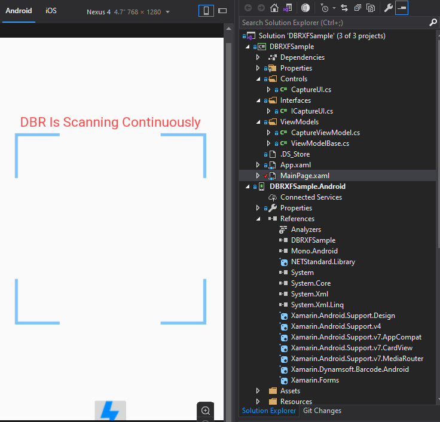
Task: Select the .DS_Store file
Action: point(295,154)
